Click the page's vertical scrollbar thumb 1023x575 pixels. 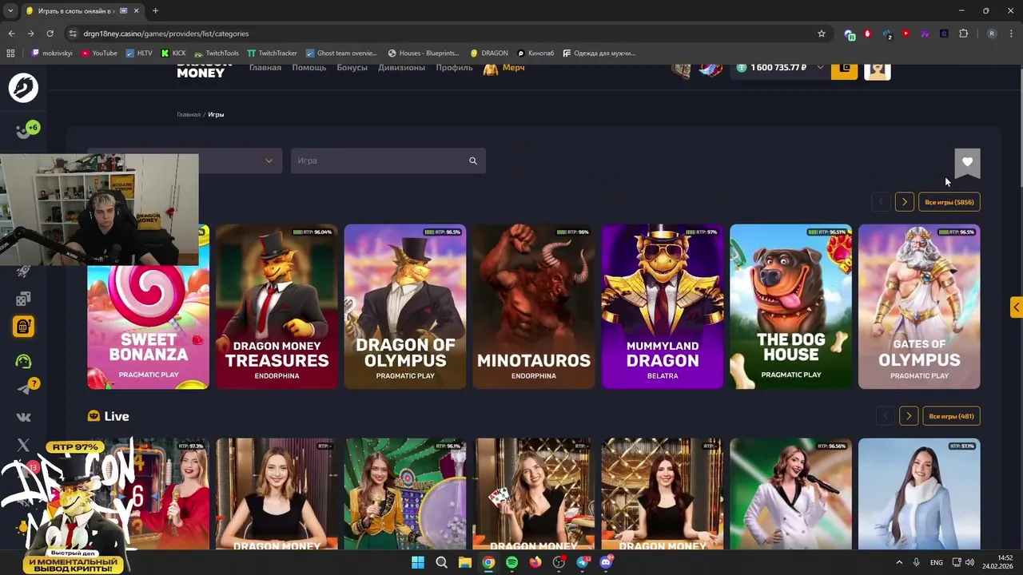1020,128
